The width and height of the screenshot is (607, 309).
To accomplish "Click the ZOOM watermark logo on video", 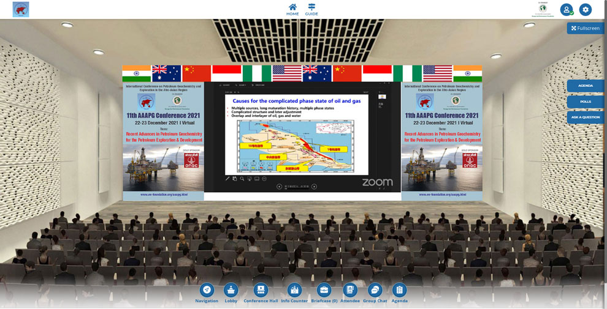I will 378,182.
